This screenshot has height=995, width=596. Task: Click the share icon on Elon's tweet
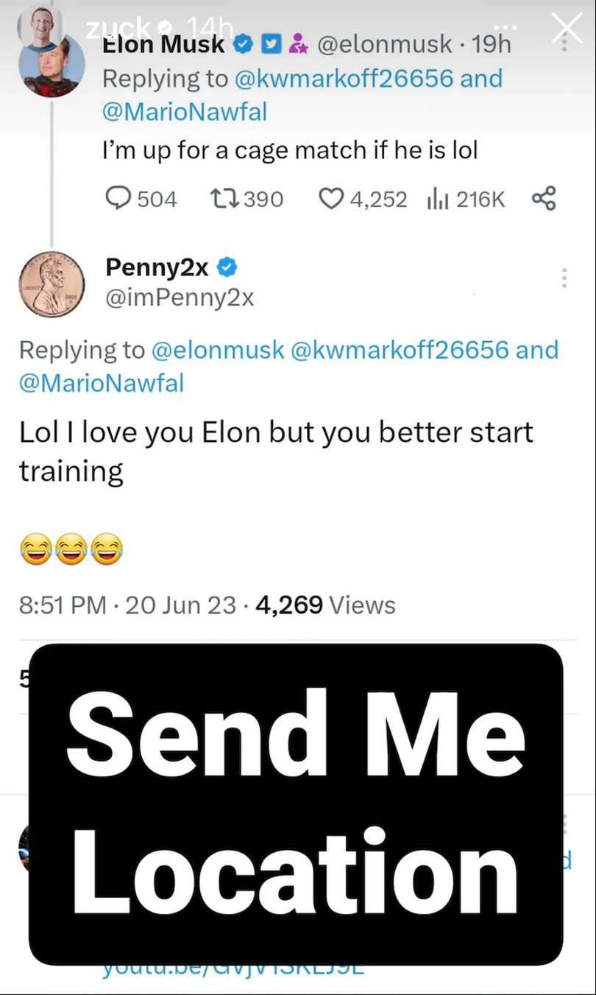tap(544, 198)
